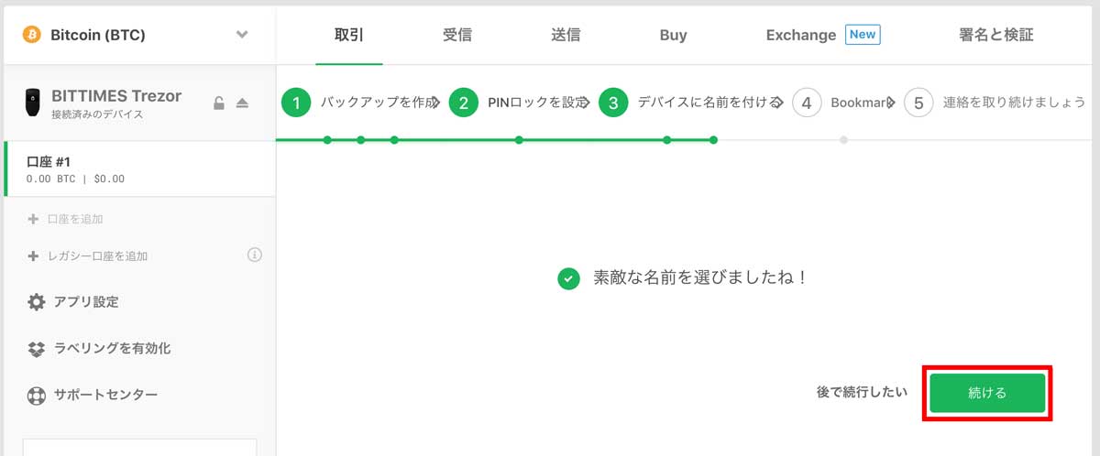
Task: Click the Dropbox icon for ラベリングを有効化
Action: [36, 349]
